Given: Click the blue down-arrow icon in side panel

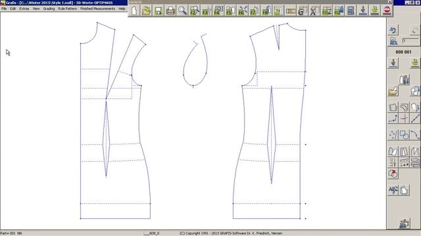Looking at the screenshot, I should pyautogui.click(x=393, y=63).
